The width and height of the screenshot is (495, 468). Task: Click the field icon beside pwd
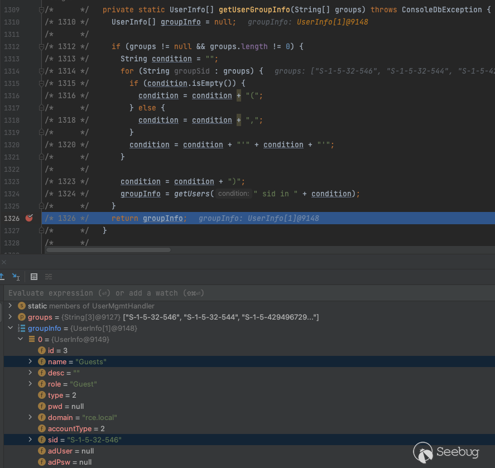(x=42, y=406)
